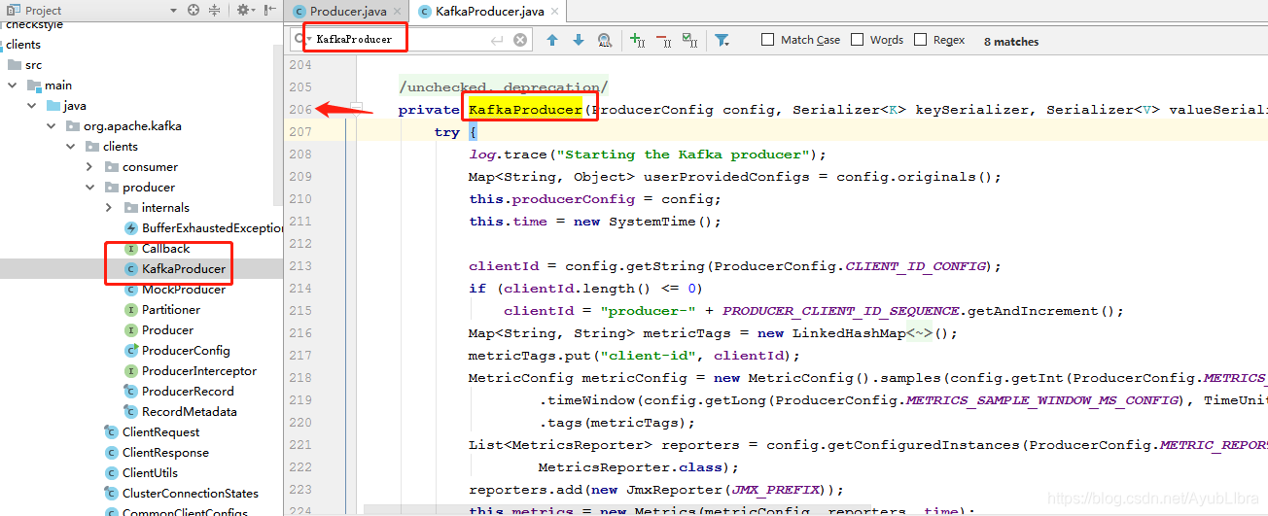The height and width of the screenshot is (516, 1268).
Task: Click the BufferExhaustedException lightning icon
Action: pyautogui.click(x=131, y=228)
